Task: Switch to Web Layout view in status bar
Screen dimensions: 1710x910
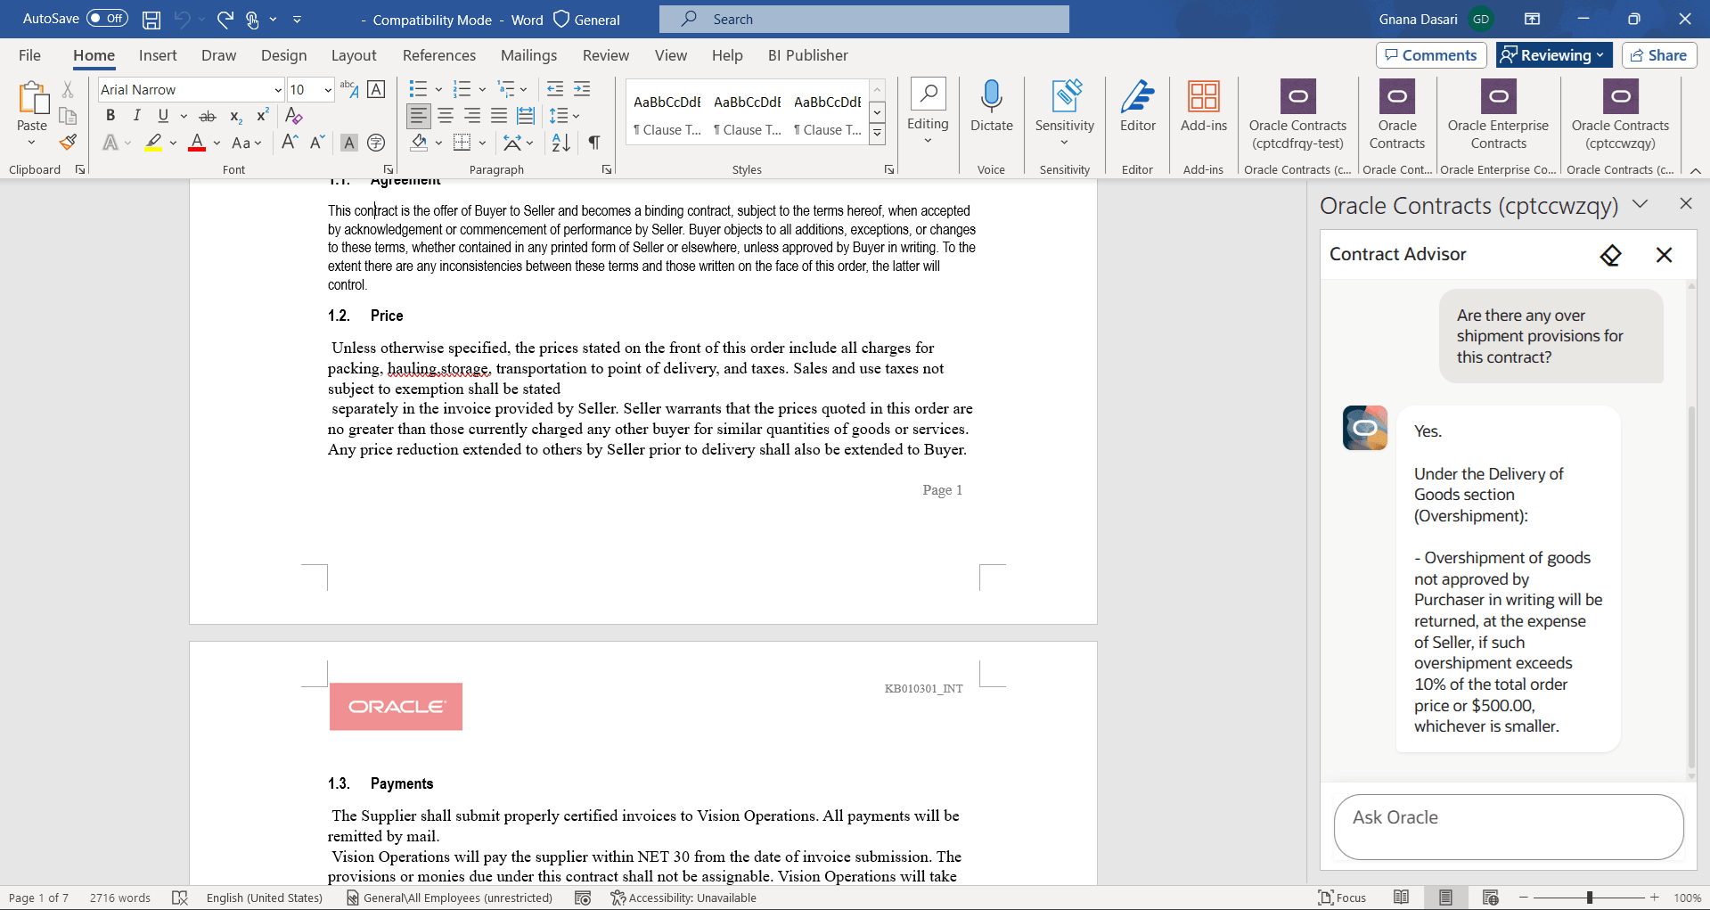Action: [1490, 898]
